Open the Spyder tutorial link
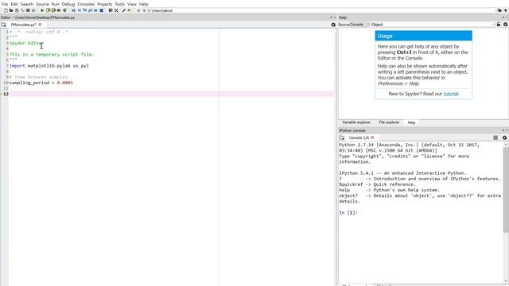 (451, 94)
